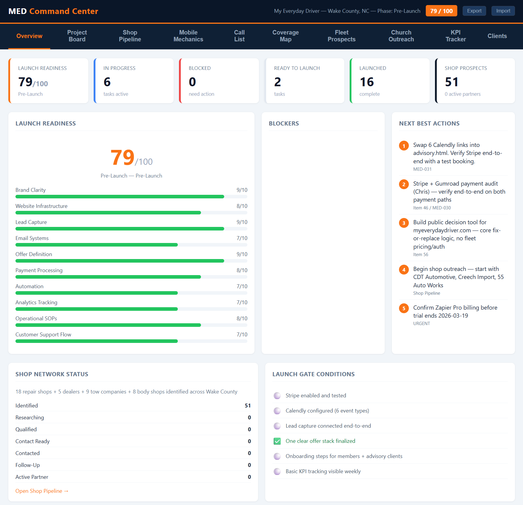Uncheck One clear offer stack finalized
Screen dimensions: 523x505
(x=277, y=441)
